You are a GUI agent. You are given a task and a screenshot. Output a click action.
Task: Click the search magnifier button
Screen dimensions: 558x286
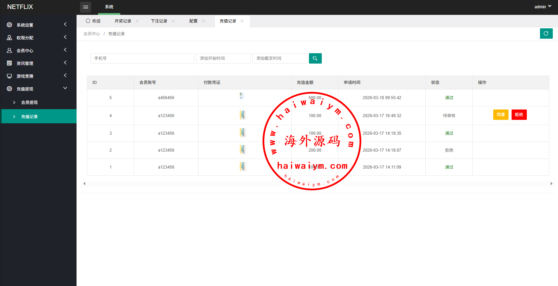(x=315, y=58)
